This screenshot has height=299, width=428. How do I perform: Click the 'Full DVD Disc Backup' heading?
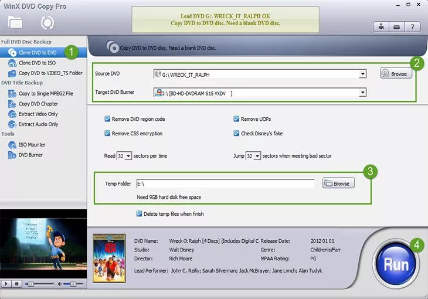click(x=26, y=42)
